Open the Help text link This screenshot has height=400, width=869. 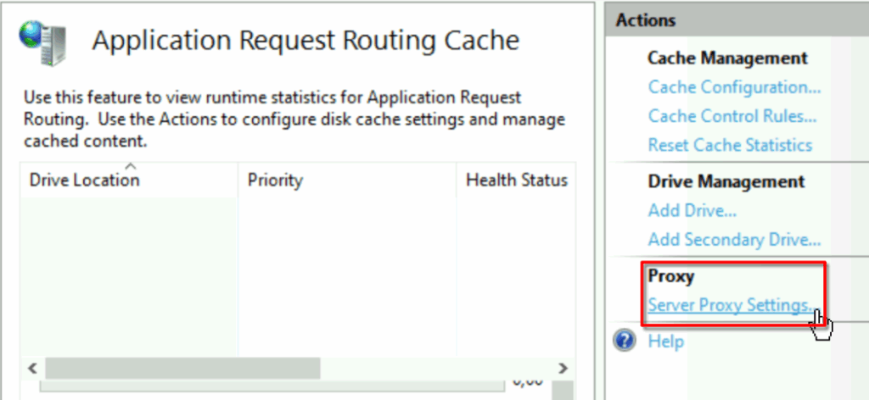pos(665,342)
